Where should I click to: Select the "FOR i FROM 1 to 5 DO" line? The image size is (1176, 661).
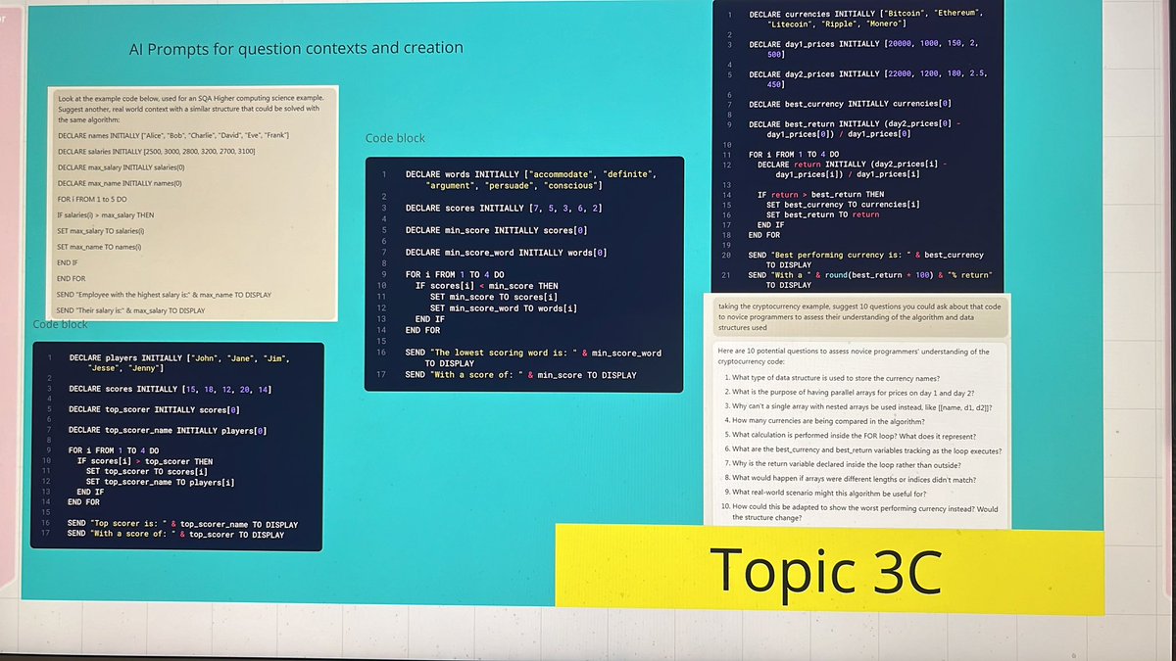coord(93,199)
